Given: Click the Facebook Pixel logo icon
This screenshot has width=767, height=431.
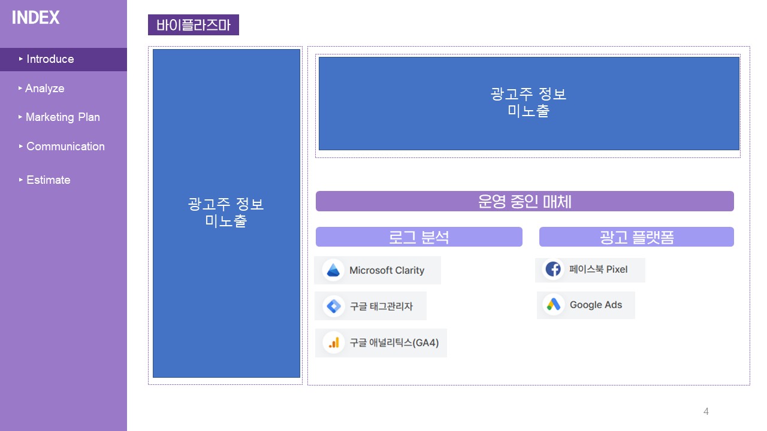Looking at the screenshot, I should tap(553, 269).
